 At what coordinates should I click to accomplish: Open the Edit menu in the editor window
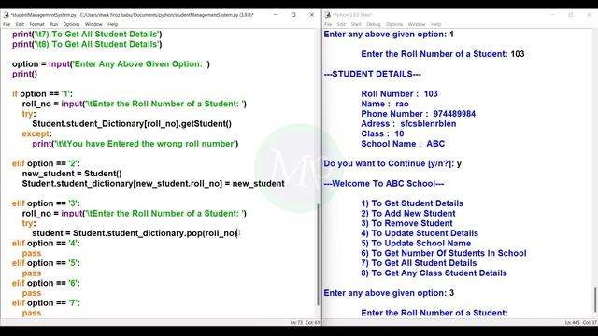(x=20, y=24)
